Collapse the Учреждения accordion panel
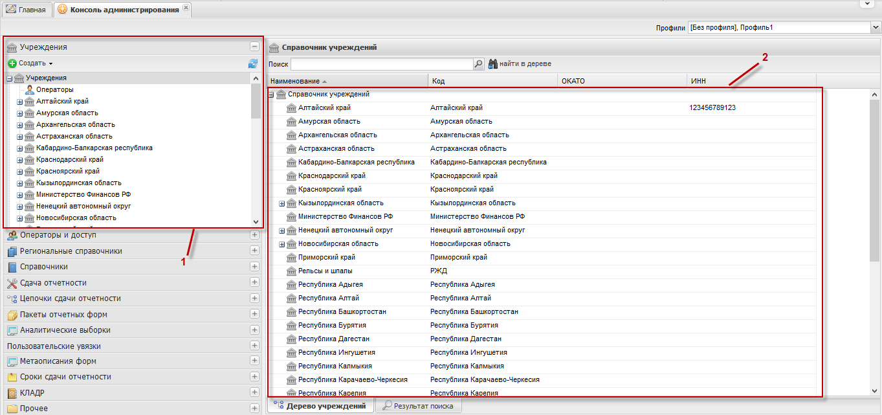The height and width of the screenshot is (415, 882). [x=254, y=47]
